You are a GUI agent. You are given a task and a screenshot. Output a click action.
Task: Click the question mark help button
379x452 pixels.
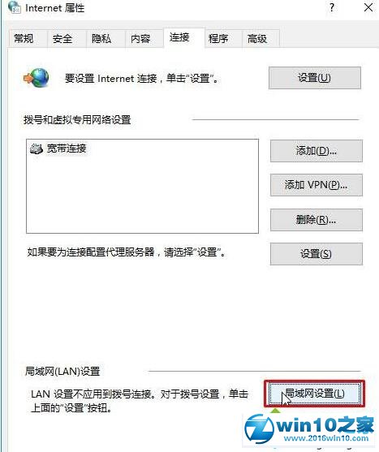[x=332, y=7]
